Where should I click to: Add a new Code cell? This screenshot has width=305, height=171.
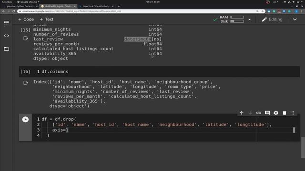point(26,19)
